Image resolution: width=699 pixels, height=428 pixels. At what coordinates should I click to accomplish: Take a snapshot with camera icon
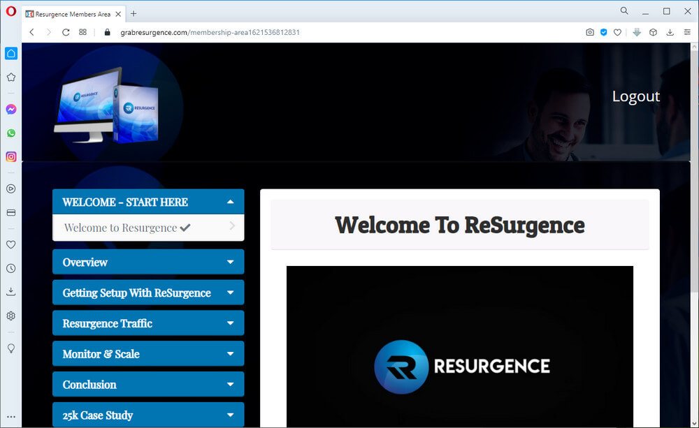click(590, 32)
